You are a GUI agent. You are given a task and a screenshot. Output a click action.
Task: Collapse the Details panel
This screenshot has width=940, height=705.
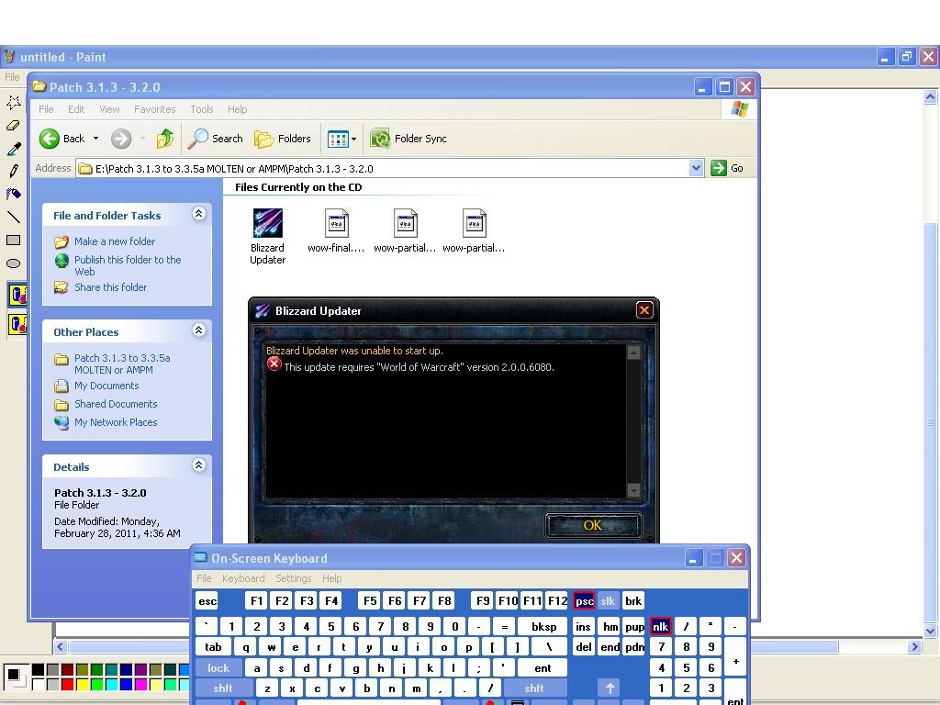tap(199, 465)
